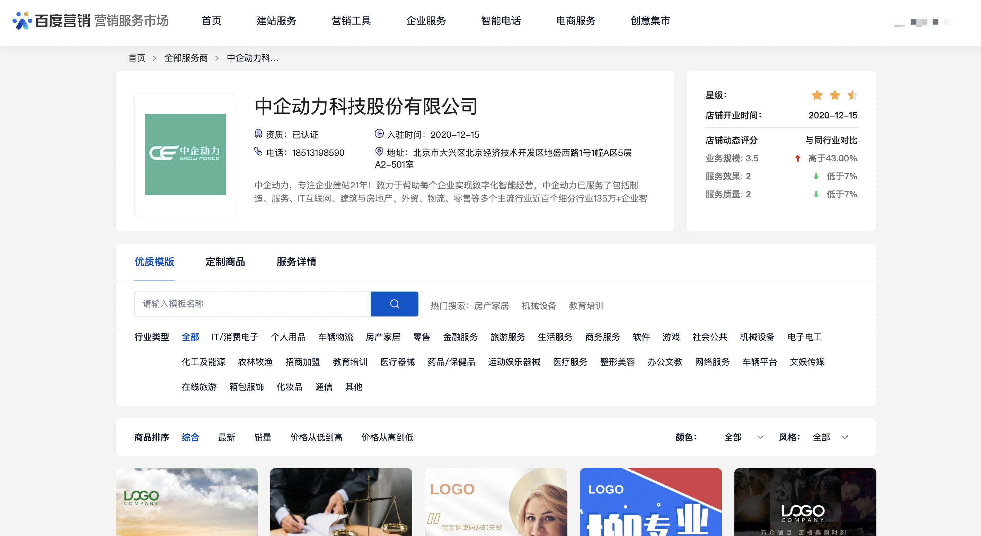Viewport: 981px width, 536px height.
Task: Click the 中企动力 company logo image
Action: [185, 154]
